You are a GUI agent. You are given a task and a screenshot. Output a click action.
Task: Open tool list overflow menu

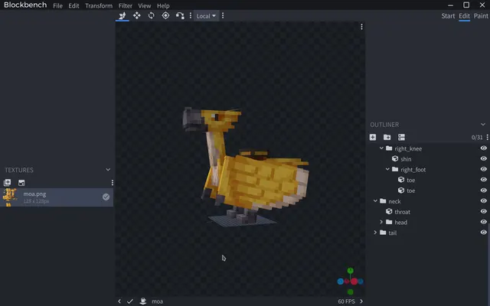[x=191, y=15]
